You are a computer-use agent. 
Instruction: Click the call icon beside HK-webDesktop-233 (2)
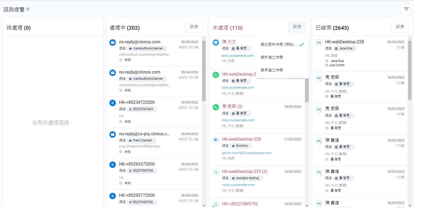click(216, 172)
